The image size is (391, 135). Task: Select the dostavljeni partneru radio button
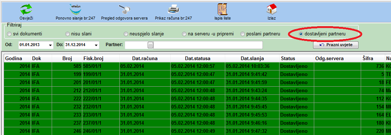(301, 34)
